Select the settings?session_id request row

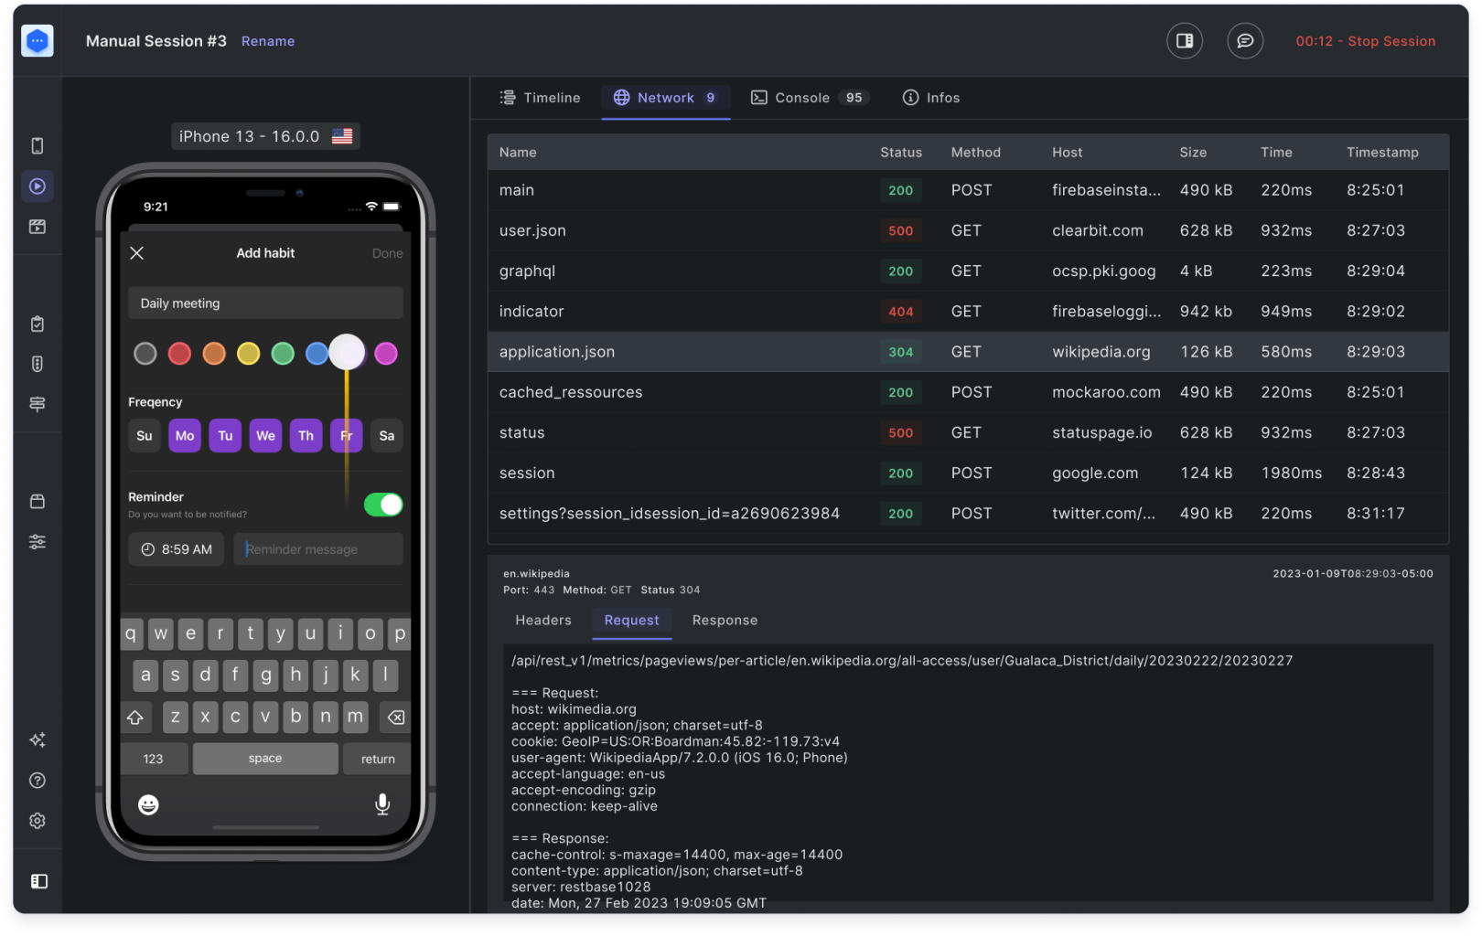click(x=968, y=514)
